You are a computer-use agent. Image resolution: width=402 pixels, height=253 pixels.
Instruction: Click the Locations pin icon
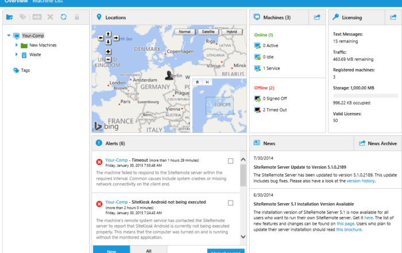click(x=99, y=17)
